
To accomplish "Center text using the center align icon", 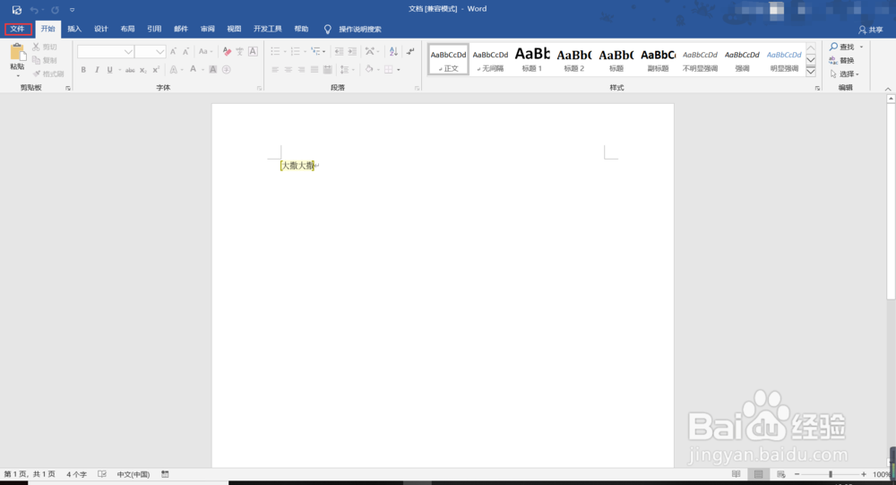I will [288, 70].
